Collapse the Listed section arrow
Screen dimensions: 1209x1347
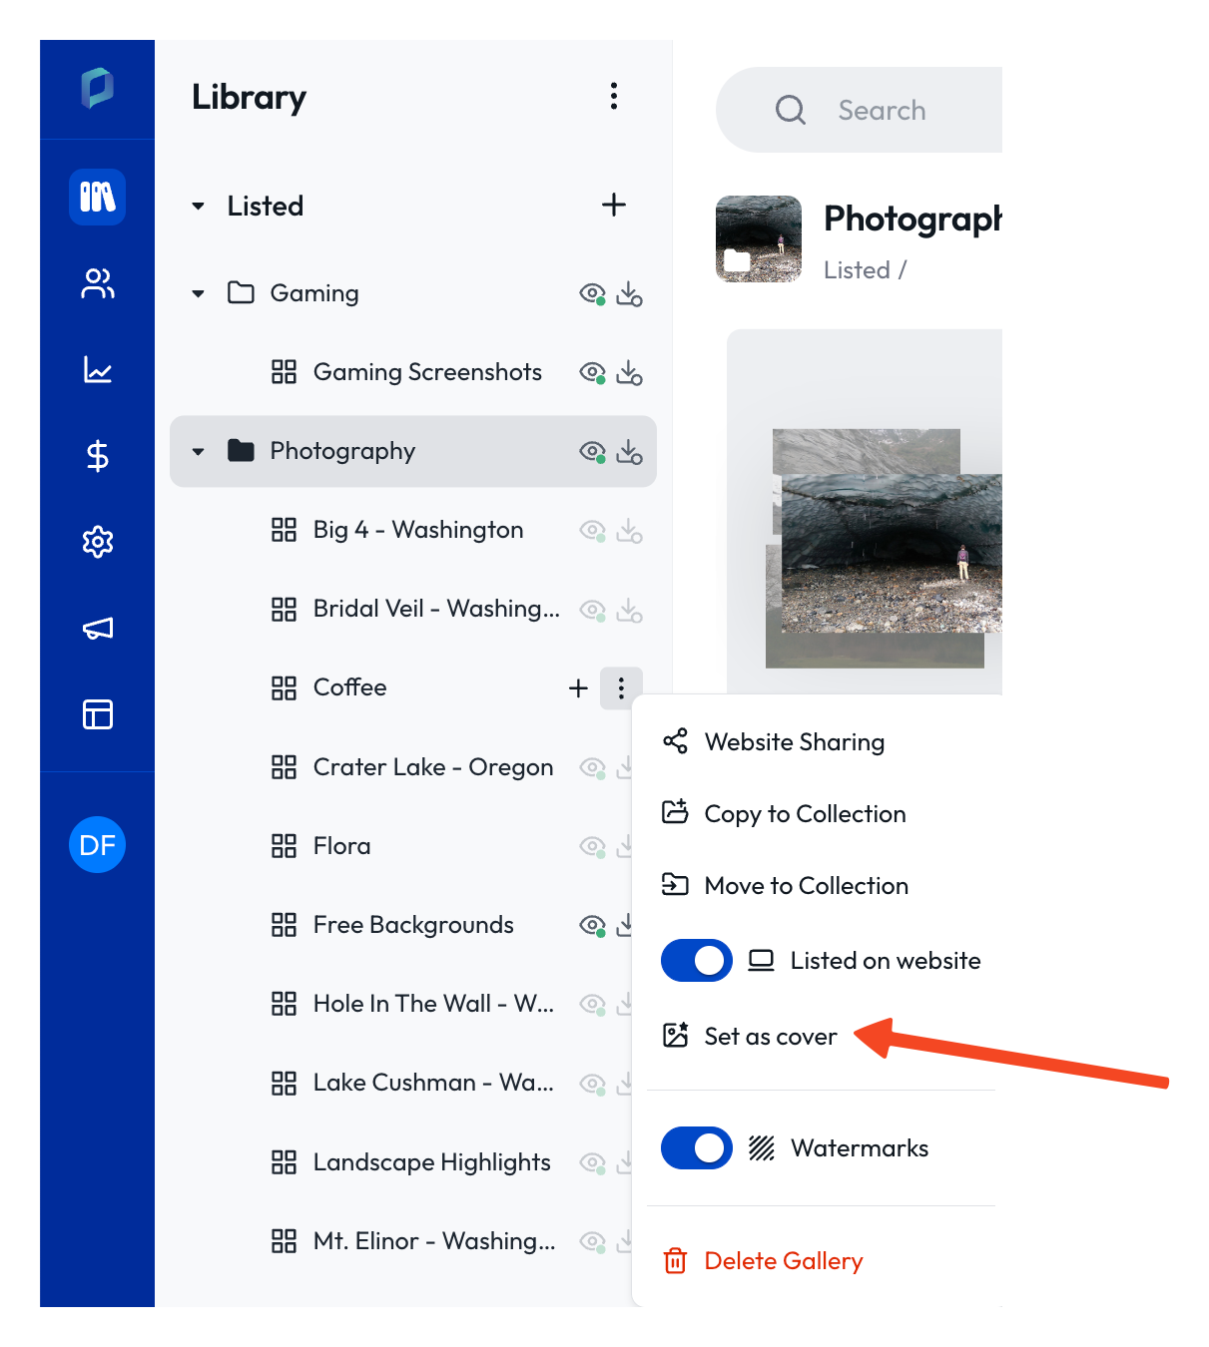pos(198,206)
